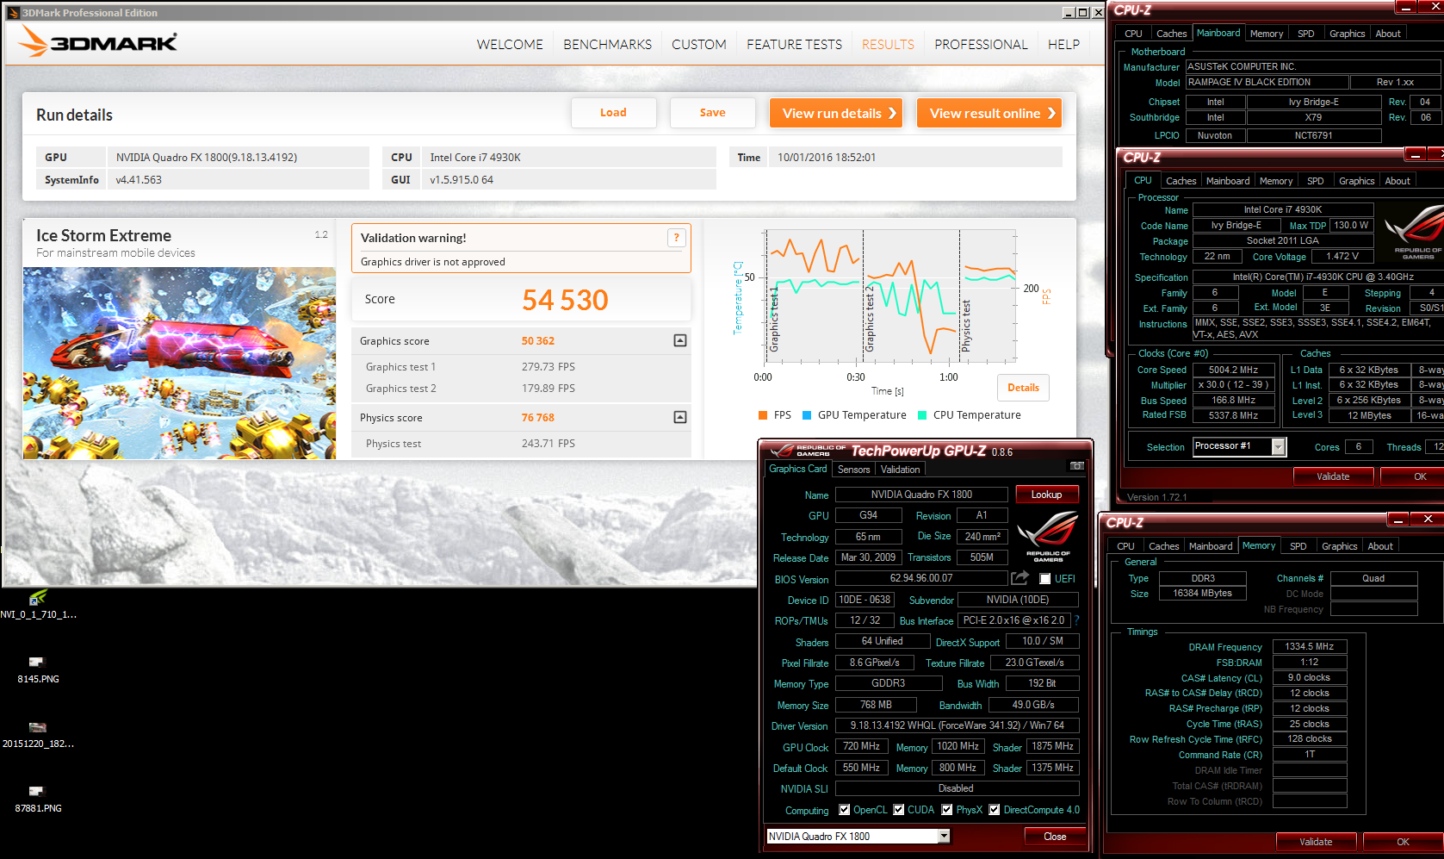Viewport: 1444px width, 859px height.
Task: Open the NVI_0_1_710_1 desktop icon
Action: 38,598
